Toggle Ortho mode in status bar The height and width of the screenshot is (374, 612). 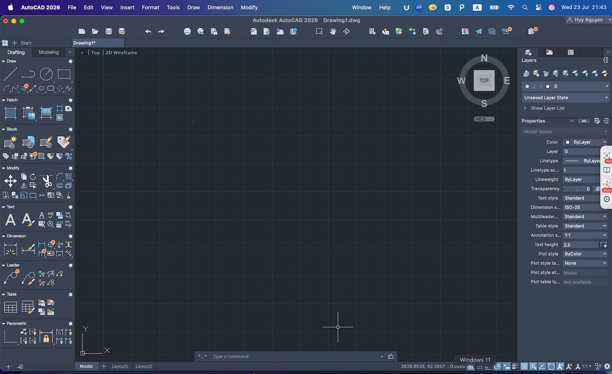488,367
